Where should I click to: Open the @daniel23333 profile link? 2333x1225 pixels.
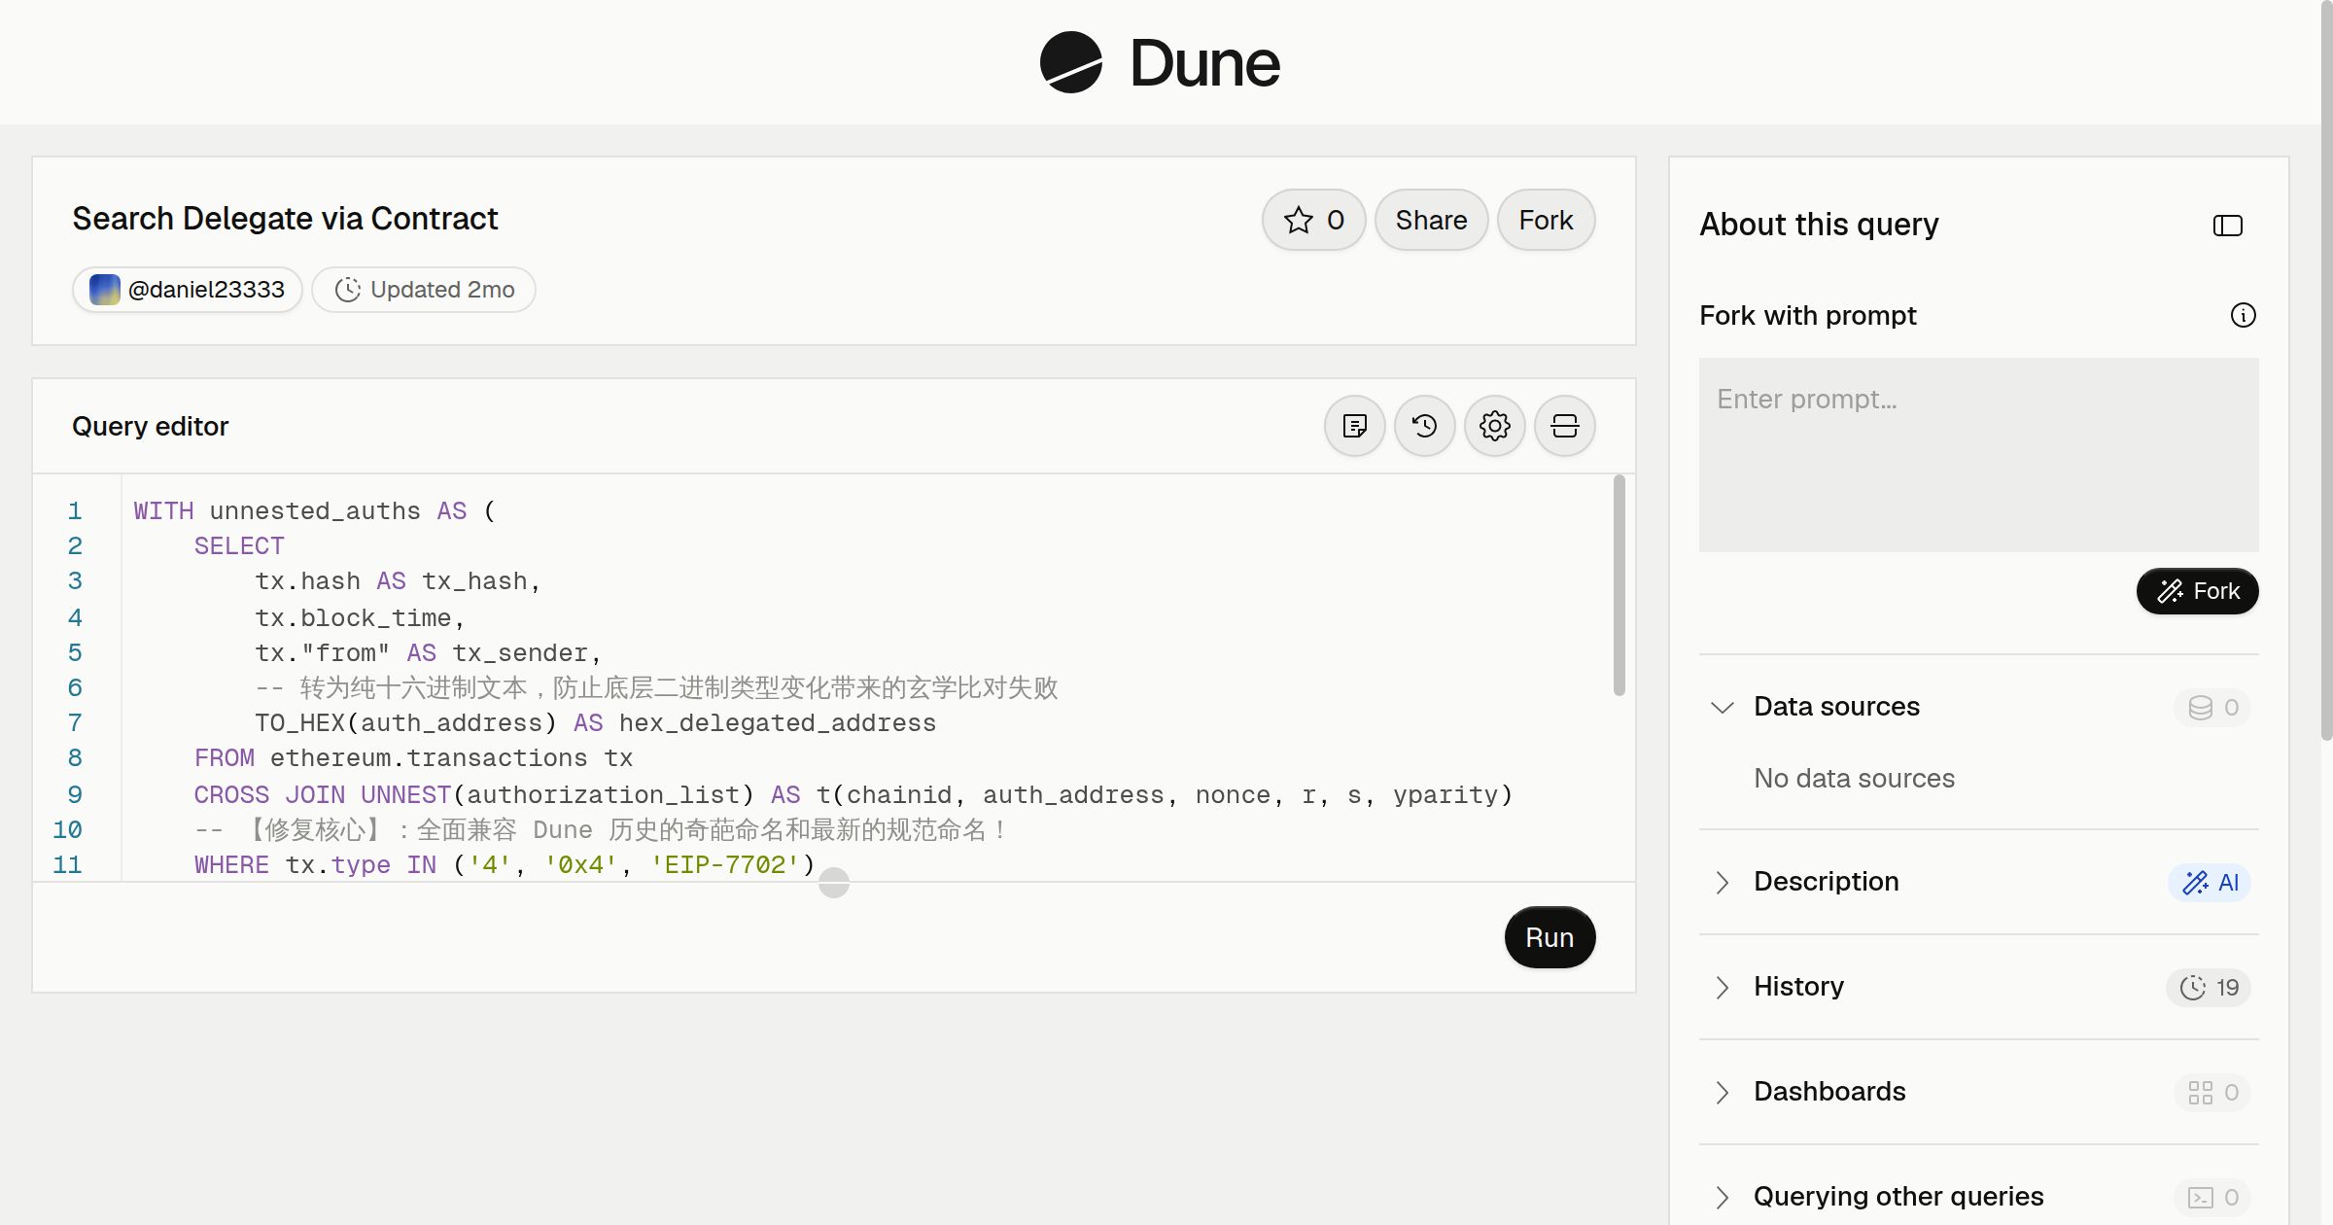[x=187, y=290]
